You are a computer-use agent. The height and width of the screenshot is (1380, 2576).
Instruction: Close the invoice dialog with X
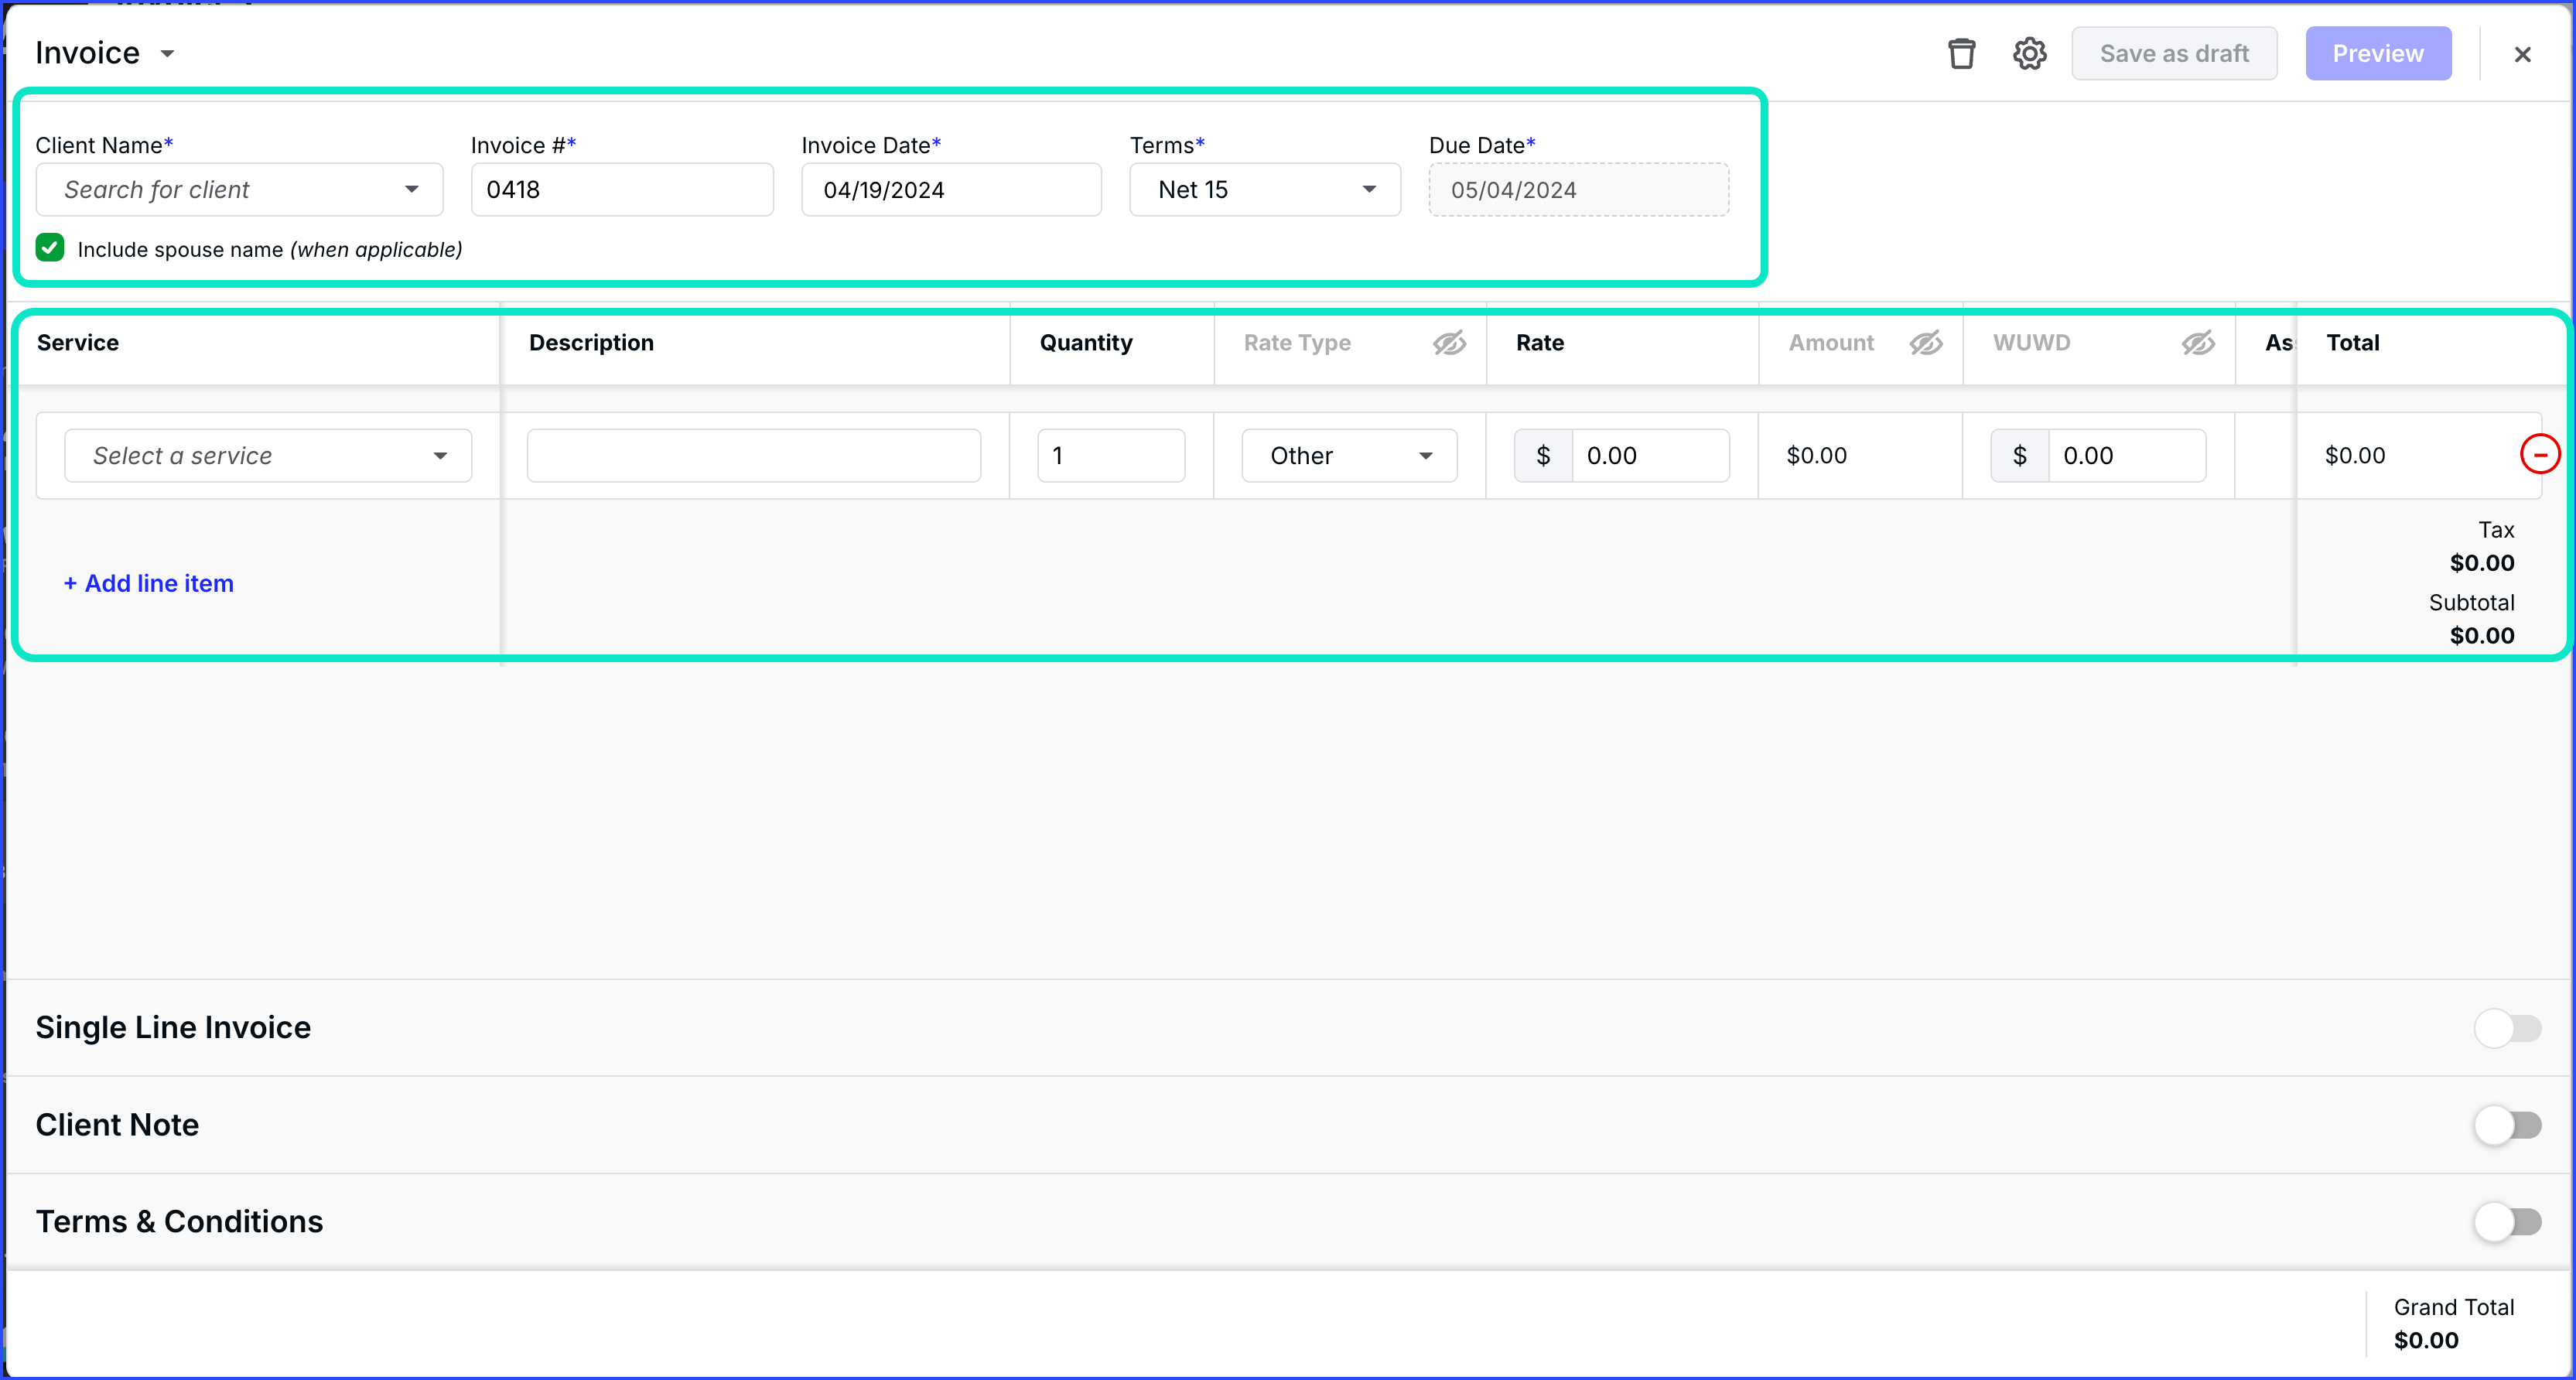(x=2522, y=54)
